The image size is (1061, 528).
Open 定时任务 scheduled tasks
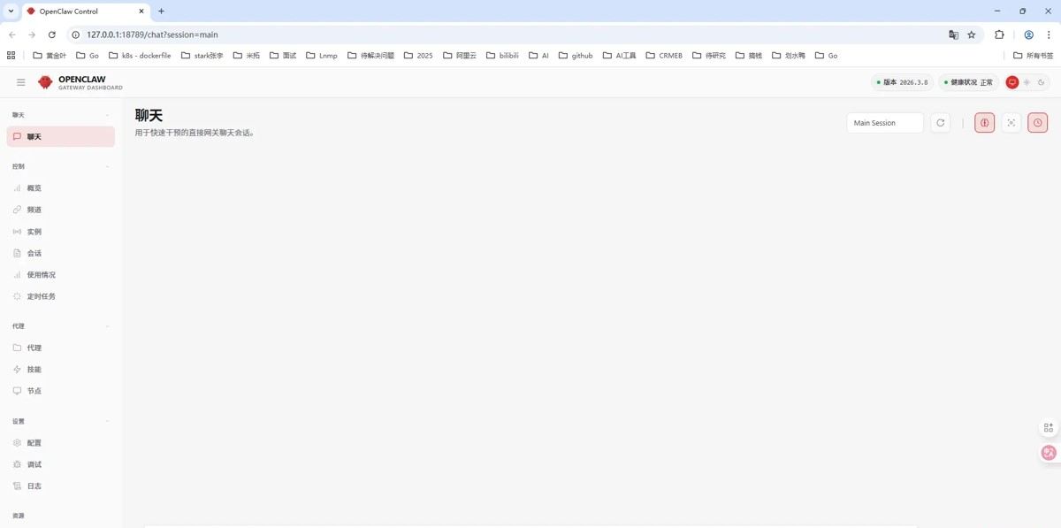(61, 296)
